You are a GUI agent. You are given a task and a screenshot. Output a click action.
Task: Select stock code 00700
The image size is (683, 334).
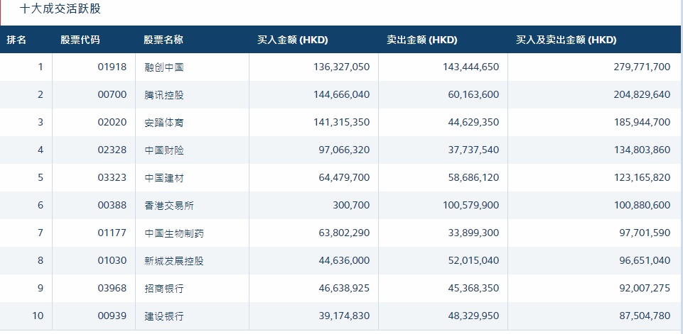click(112, 94)
